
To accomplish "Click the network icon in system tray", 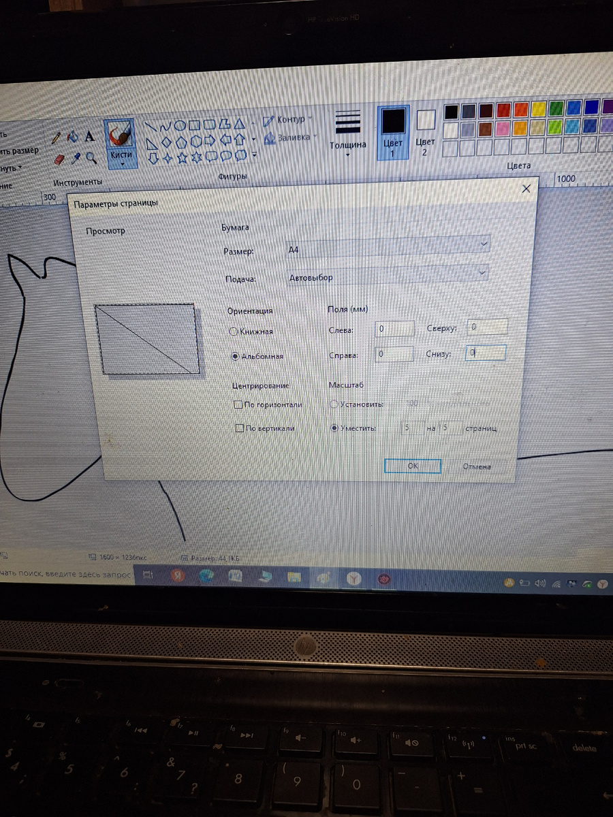I will tap(556, 583).
